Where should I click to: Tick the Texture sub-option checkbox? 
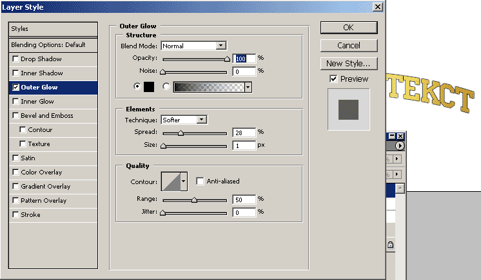23,144
